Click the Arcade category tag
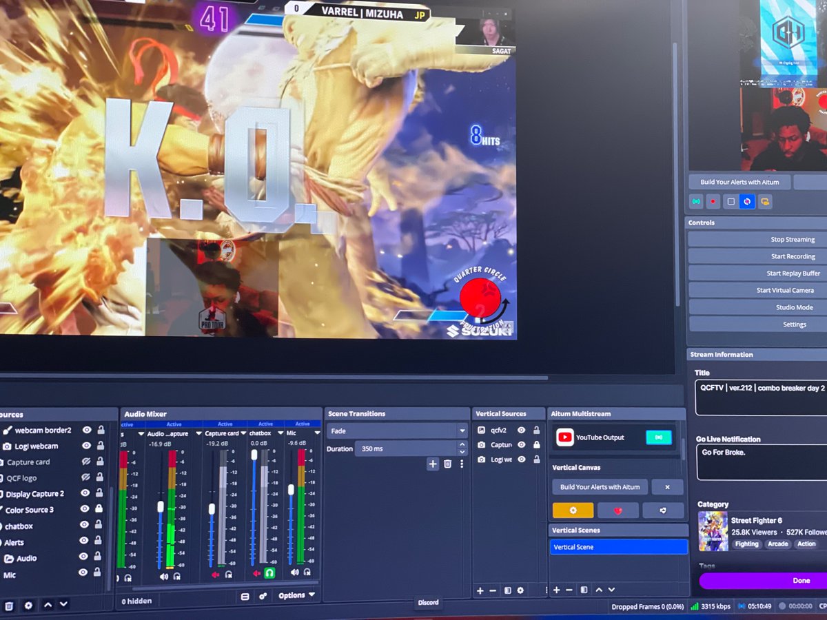Image resolution: width=827 pixels, height=620 pixels. (x=777, y=544)
